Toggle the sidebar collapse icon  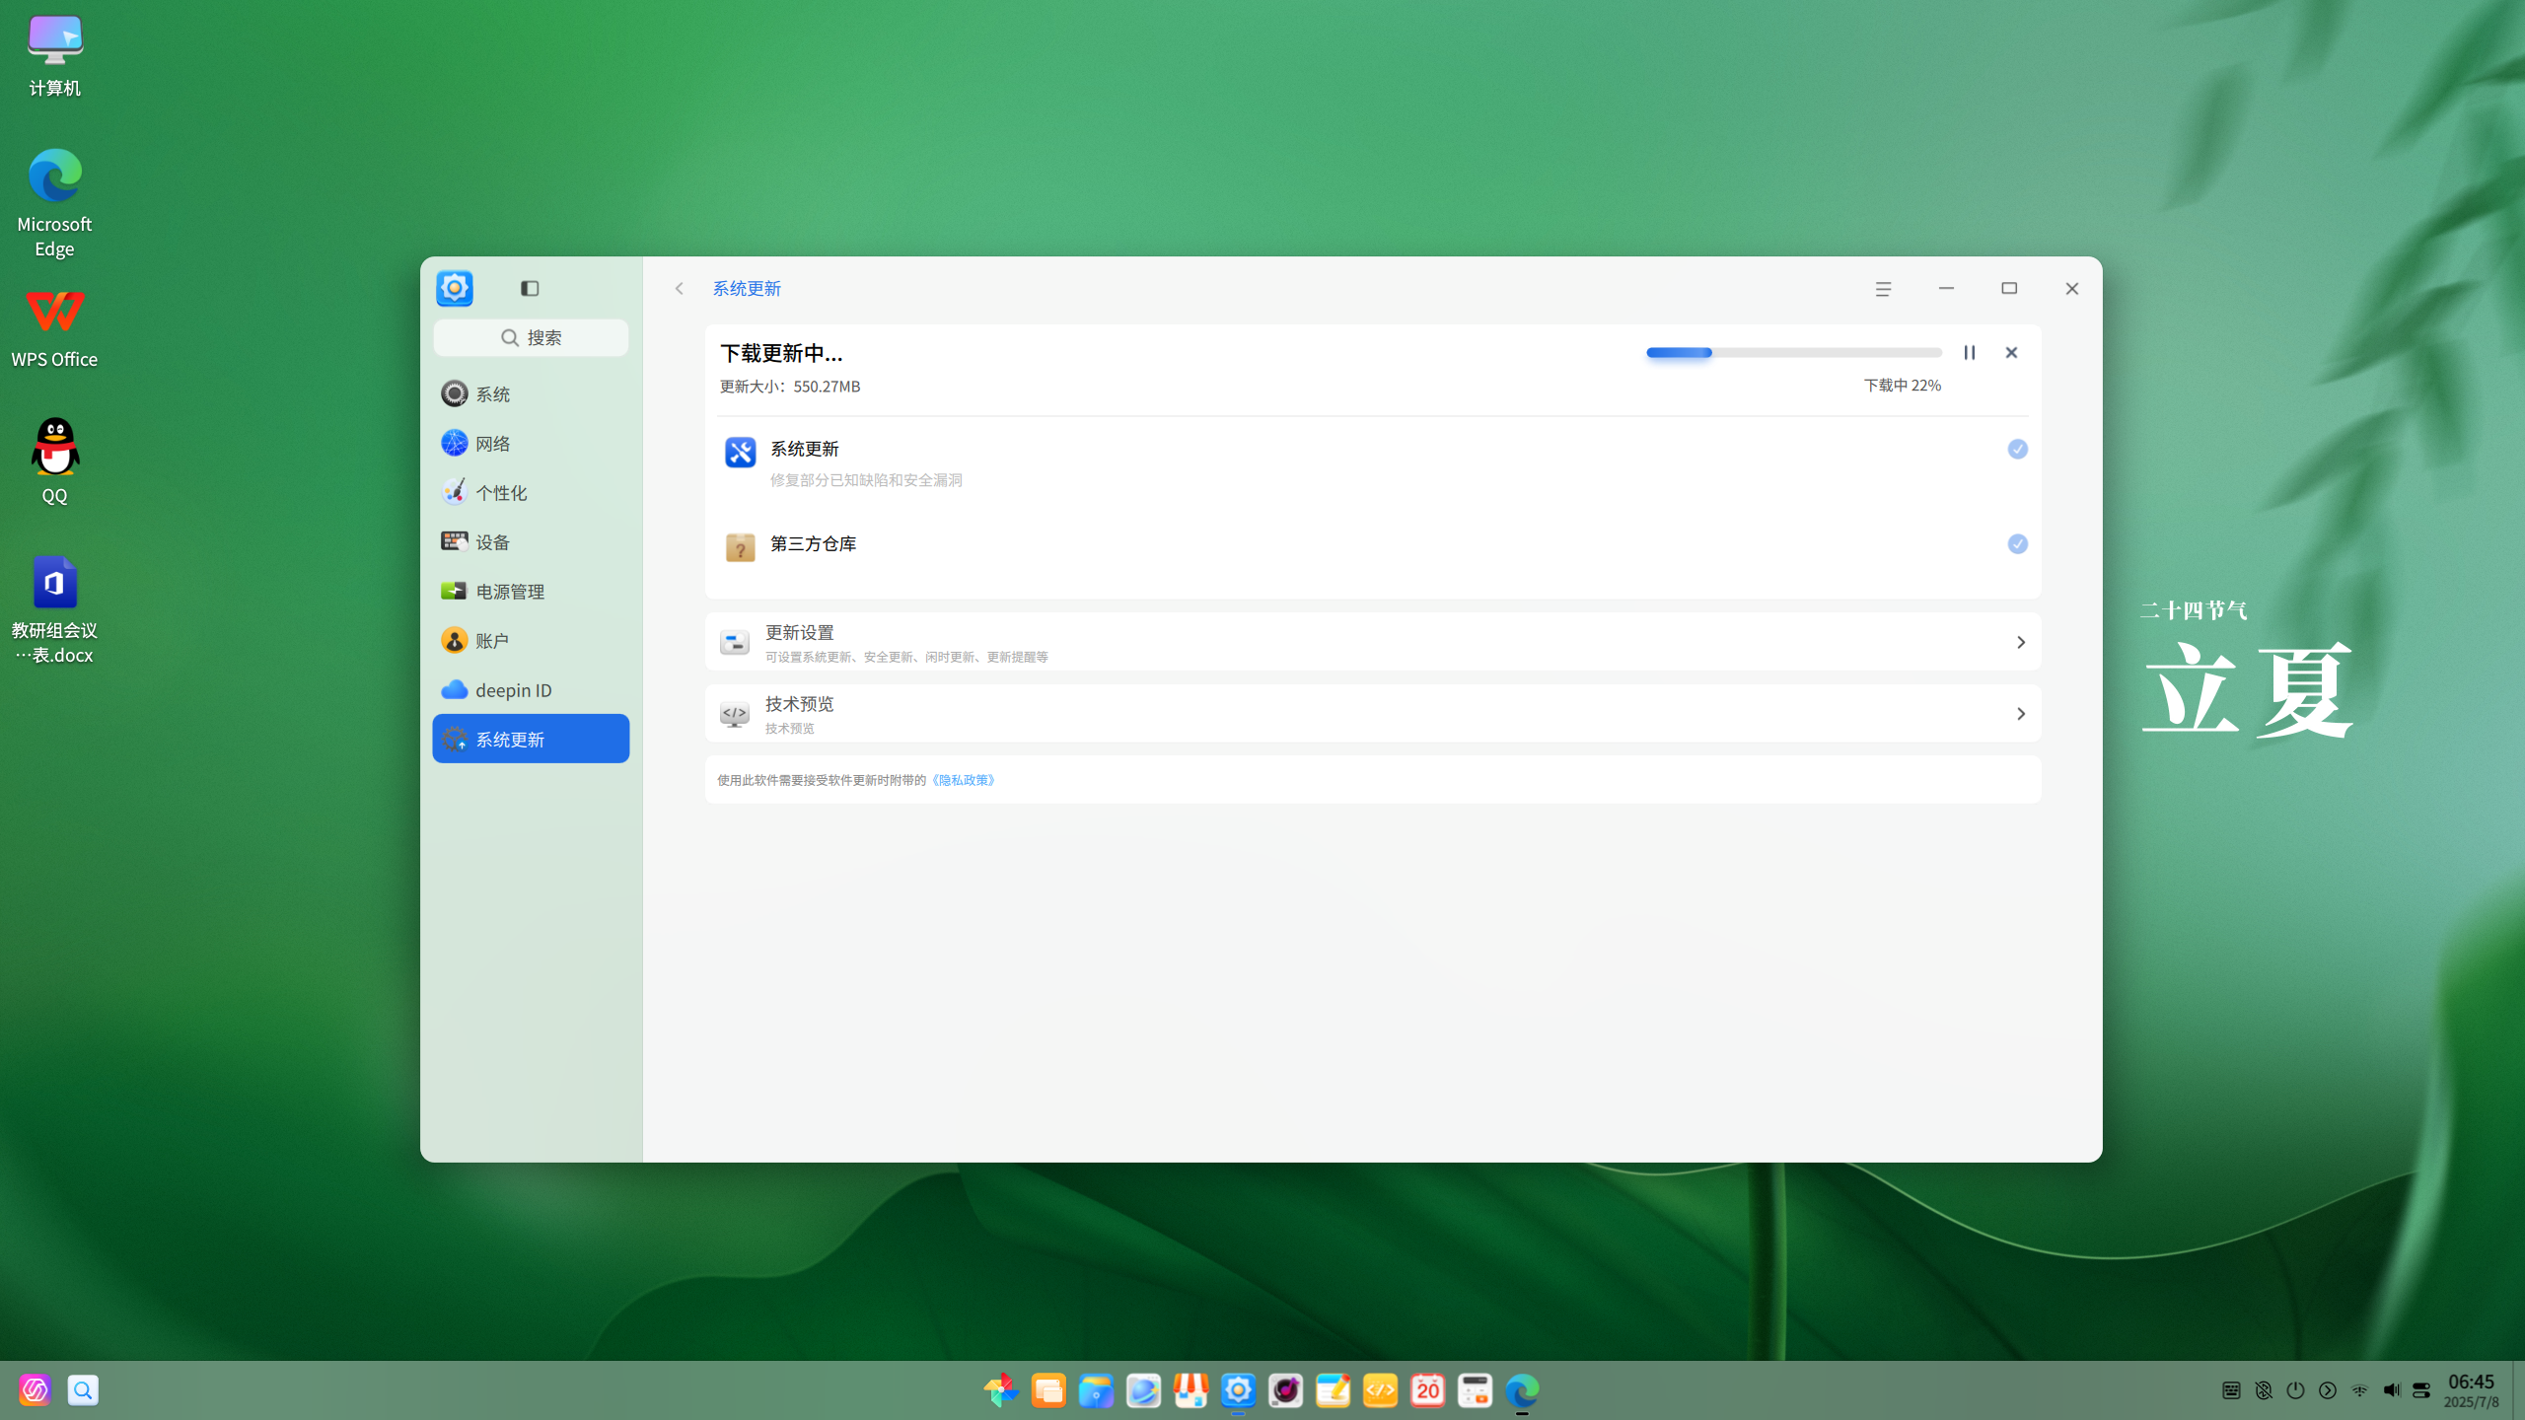click(x=530, y=288)
